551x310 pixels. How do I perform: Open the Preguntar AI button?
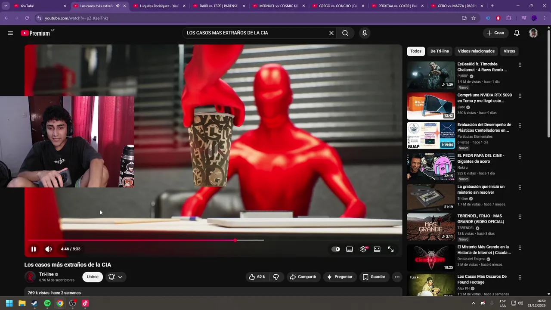point(340,277)
